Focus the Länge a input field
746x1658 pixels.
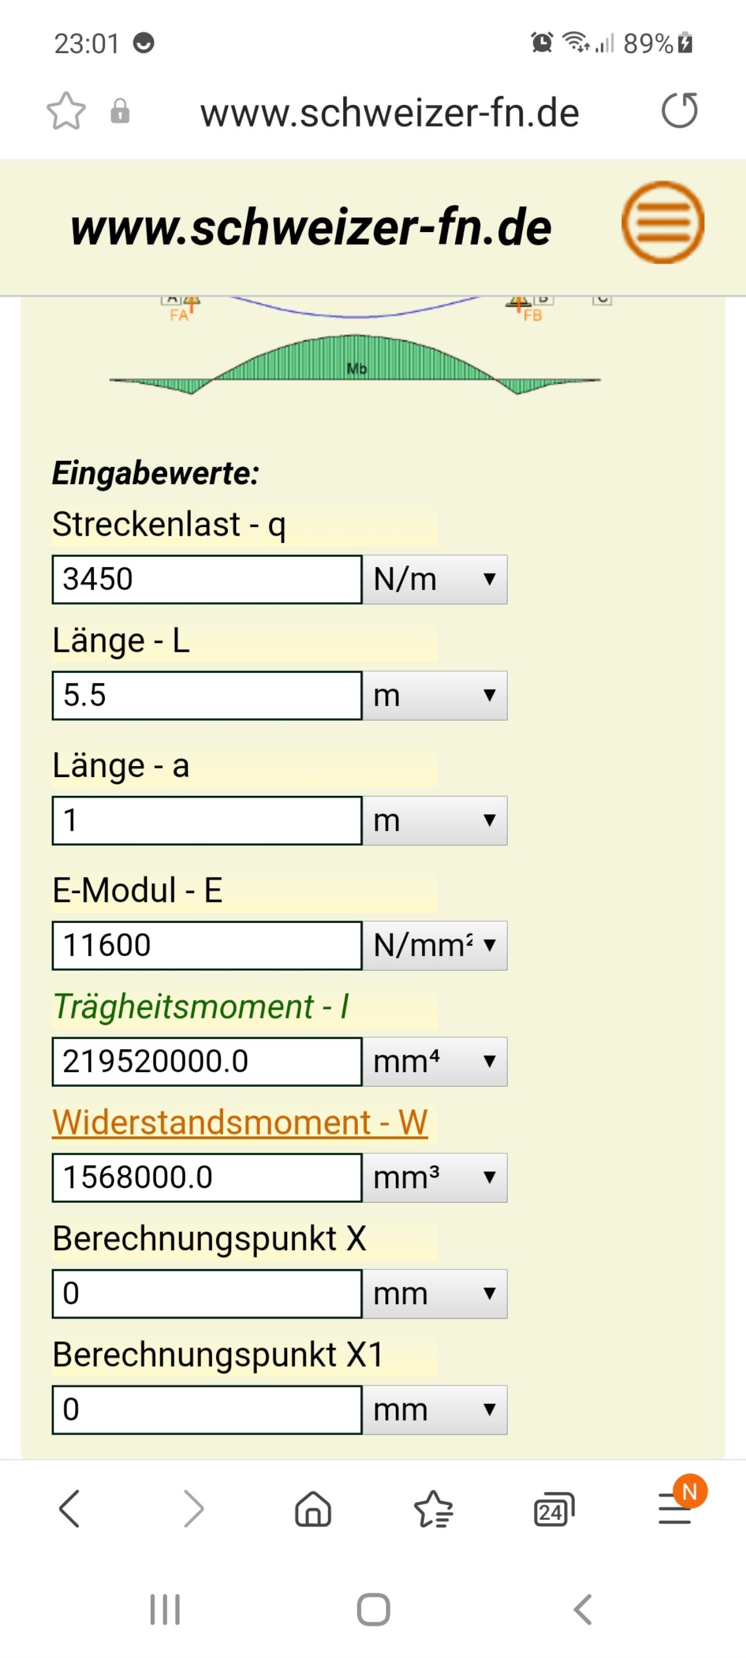pos(207,821)
